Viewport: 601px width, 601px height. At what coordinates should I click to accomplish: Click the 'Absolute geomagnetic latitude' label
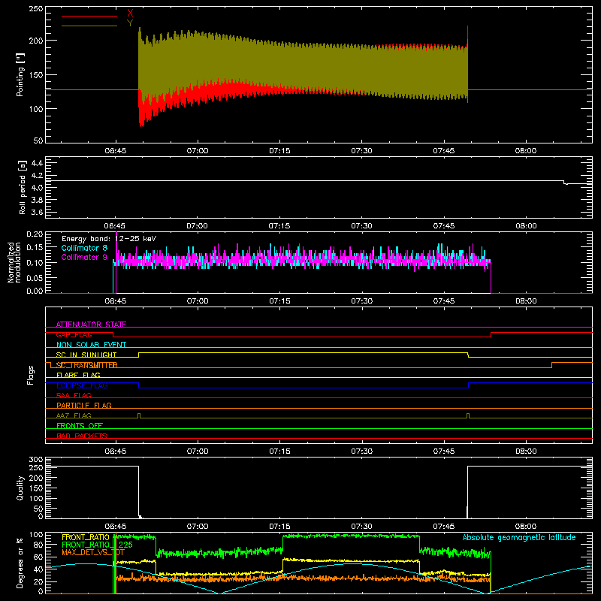pyautogui.click(x=519, y=537)
